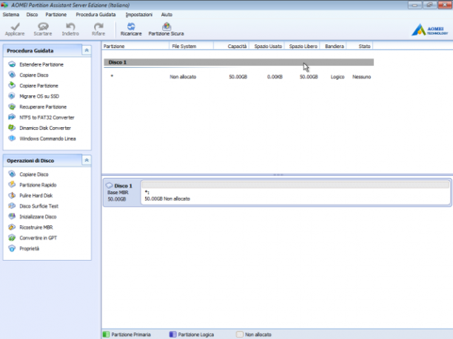
Task: Open the Partizione Sicura toolbar icon
Action: point(167,27)
